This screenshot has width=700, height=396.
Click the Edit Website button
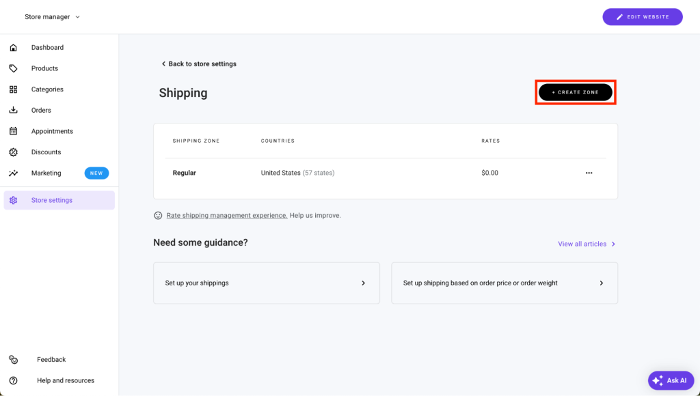coord(642,17)
